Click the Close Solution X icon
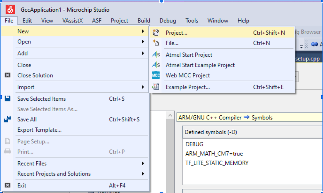 point(8,75)
